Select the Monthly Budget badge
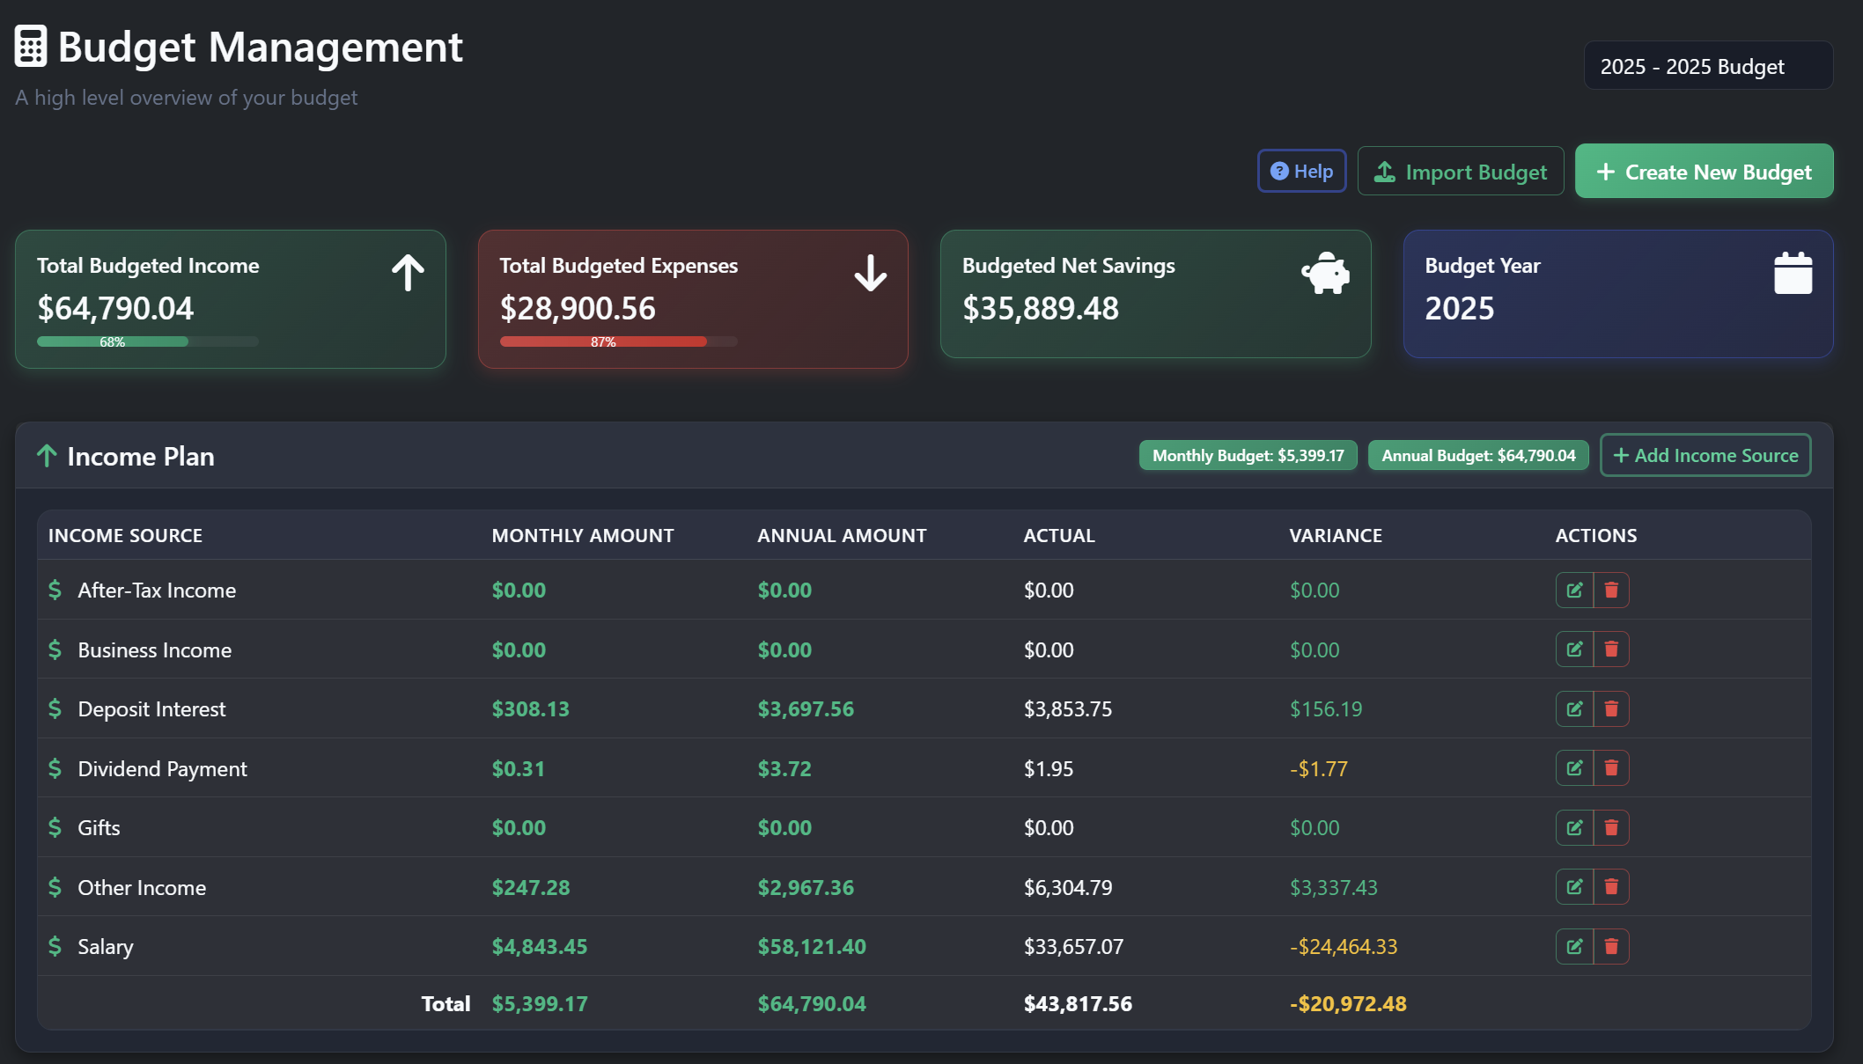The height and width of the screenshot is (1064, 1863). [x=1248, y=455]
